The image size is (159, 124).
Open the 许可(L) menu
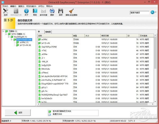click(x=41, y=6)
